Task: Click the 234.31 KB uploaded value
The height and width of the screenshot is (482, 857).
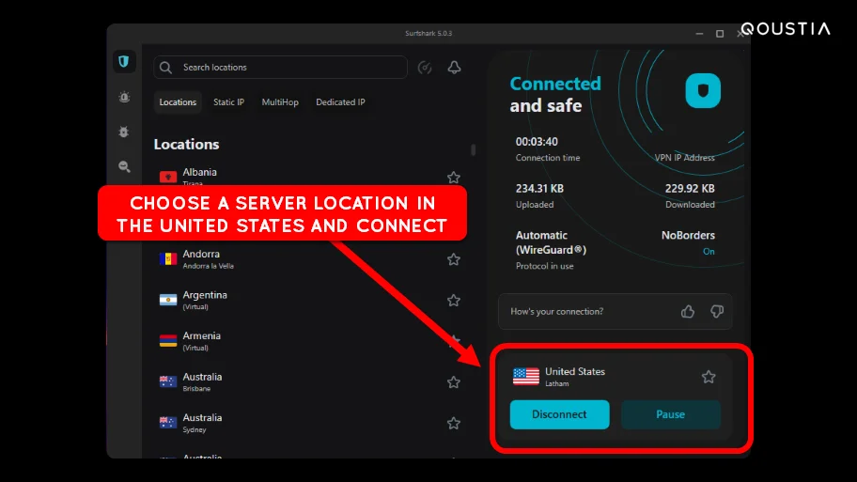Action: pos(539,189)
